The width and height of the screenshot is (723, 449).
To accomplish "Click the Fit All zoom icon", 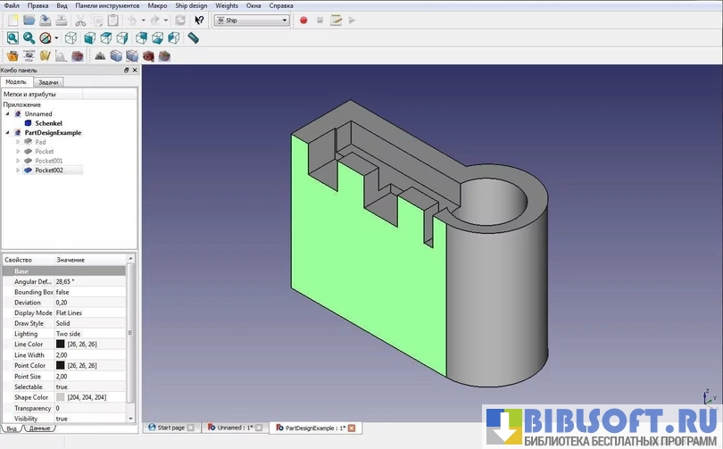I will coord(12,38).
